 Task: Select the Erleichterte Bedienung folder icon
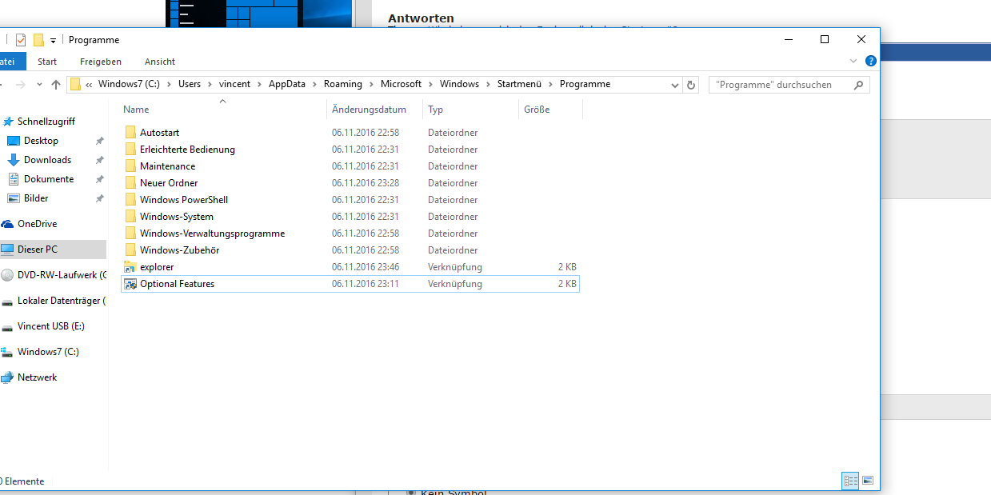(130, 150)
